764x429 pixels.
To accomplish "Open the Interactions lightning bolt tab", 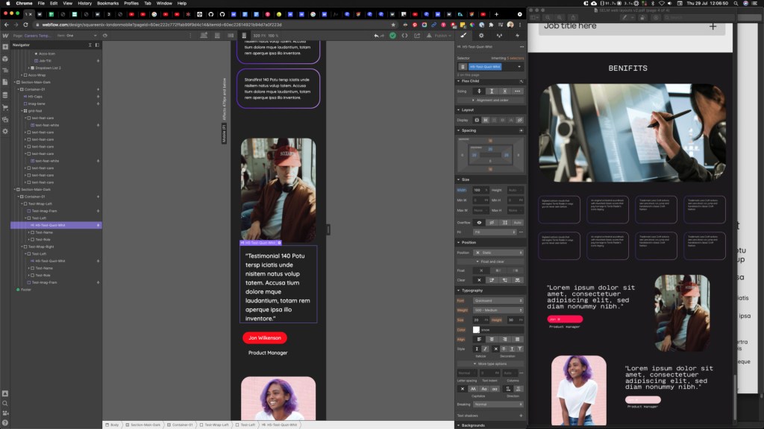I will [x=517, y=35].
